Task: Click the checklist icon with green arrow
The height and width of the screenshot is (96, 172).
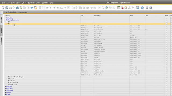Action: click(107, 8)
